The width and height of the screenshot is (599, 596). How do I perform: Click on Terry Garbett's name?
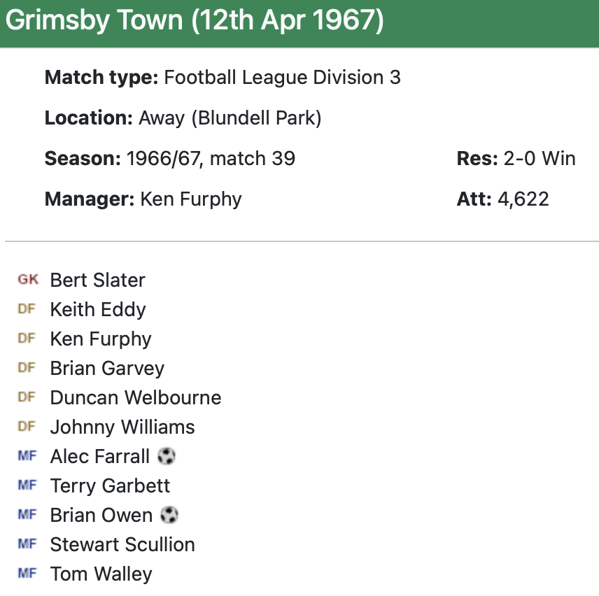click(110, 485)
